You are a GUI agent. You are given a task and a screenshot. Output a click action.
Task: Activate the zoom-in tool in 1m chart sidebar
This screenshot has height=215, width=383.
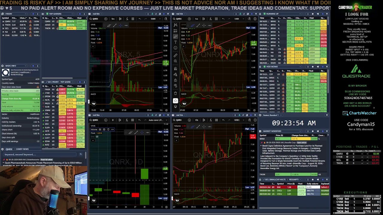click(175, 61)
